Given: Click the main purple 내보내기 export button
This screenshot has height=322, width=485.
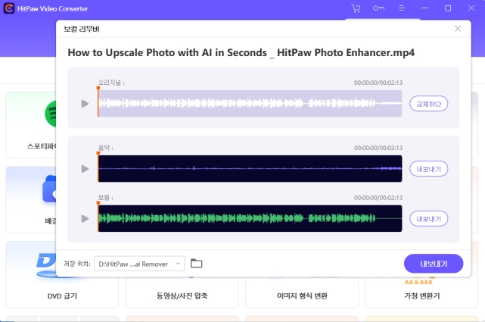Looking at the screenshot, I should [434, 264].
